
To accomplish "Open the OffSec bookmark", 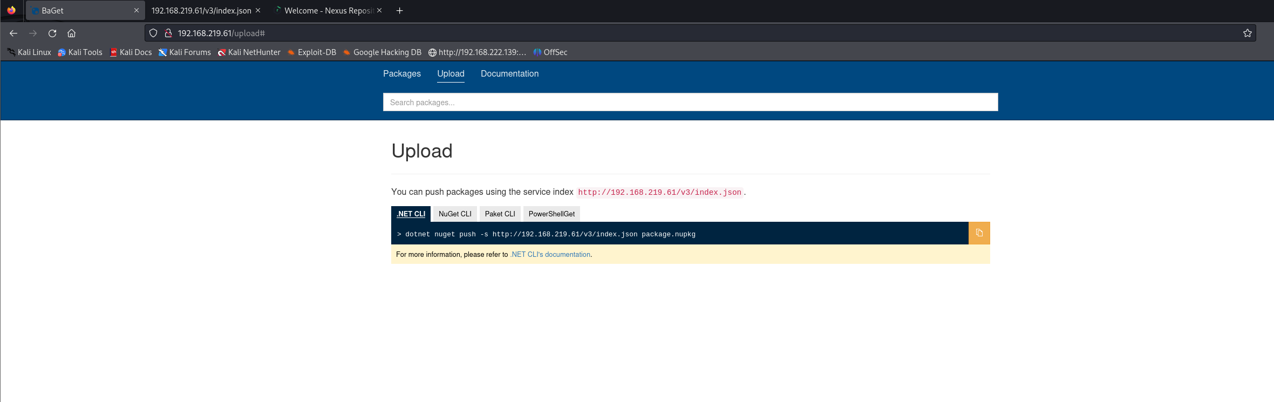I will pos(550,52).
